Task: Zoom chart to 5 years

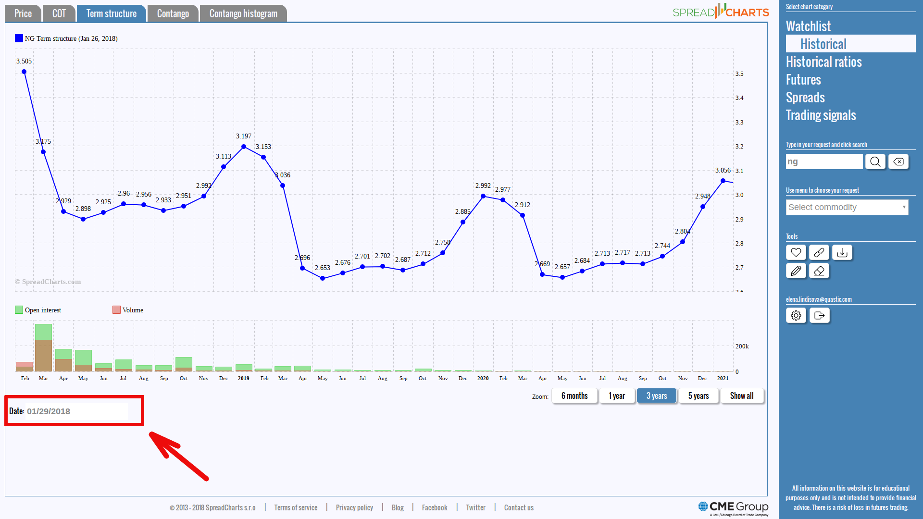Action: 698,396
